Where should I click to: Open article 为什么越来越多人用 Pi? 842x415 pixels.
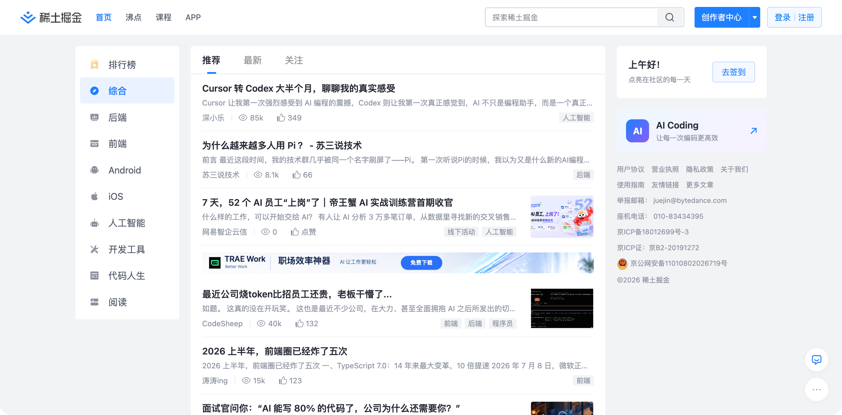click(x=282, y=145)
